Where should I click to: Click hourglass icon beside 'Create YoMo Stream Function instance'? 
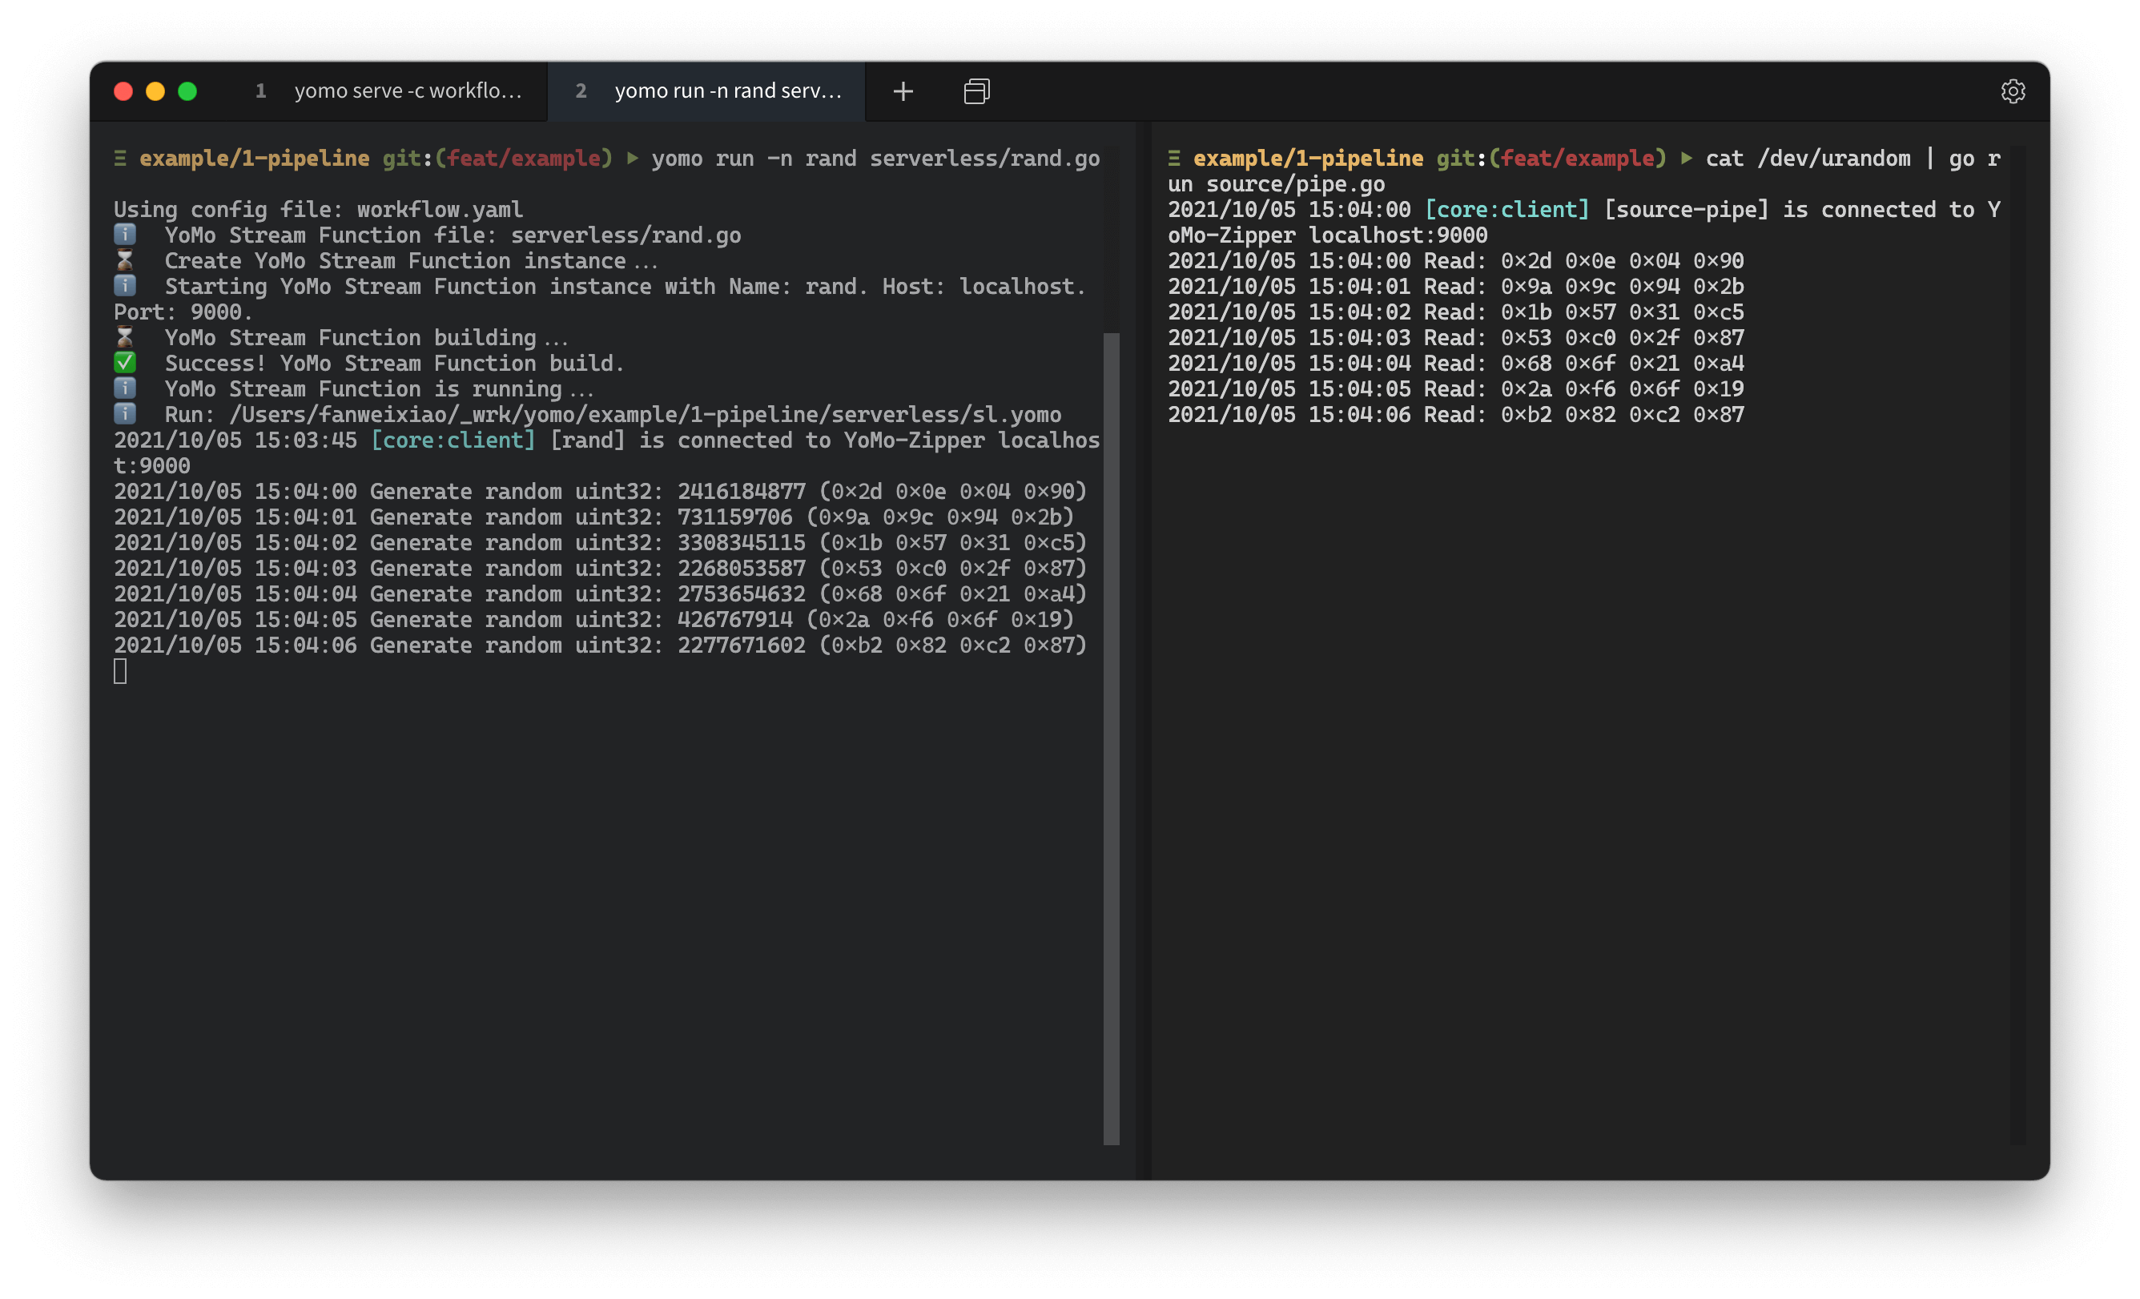[x=125, y=260]
